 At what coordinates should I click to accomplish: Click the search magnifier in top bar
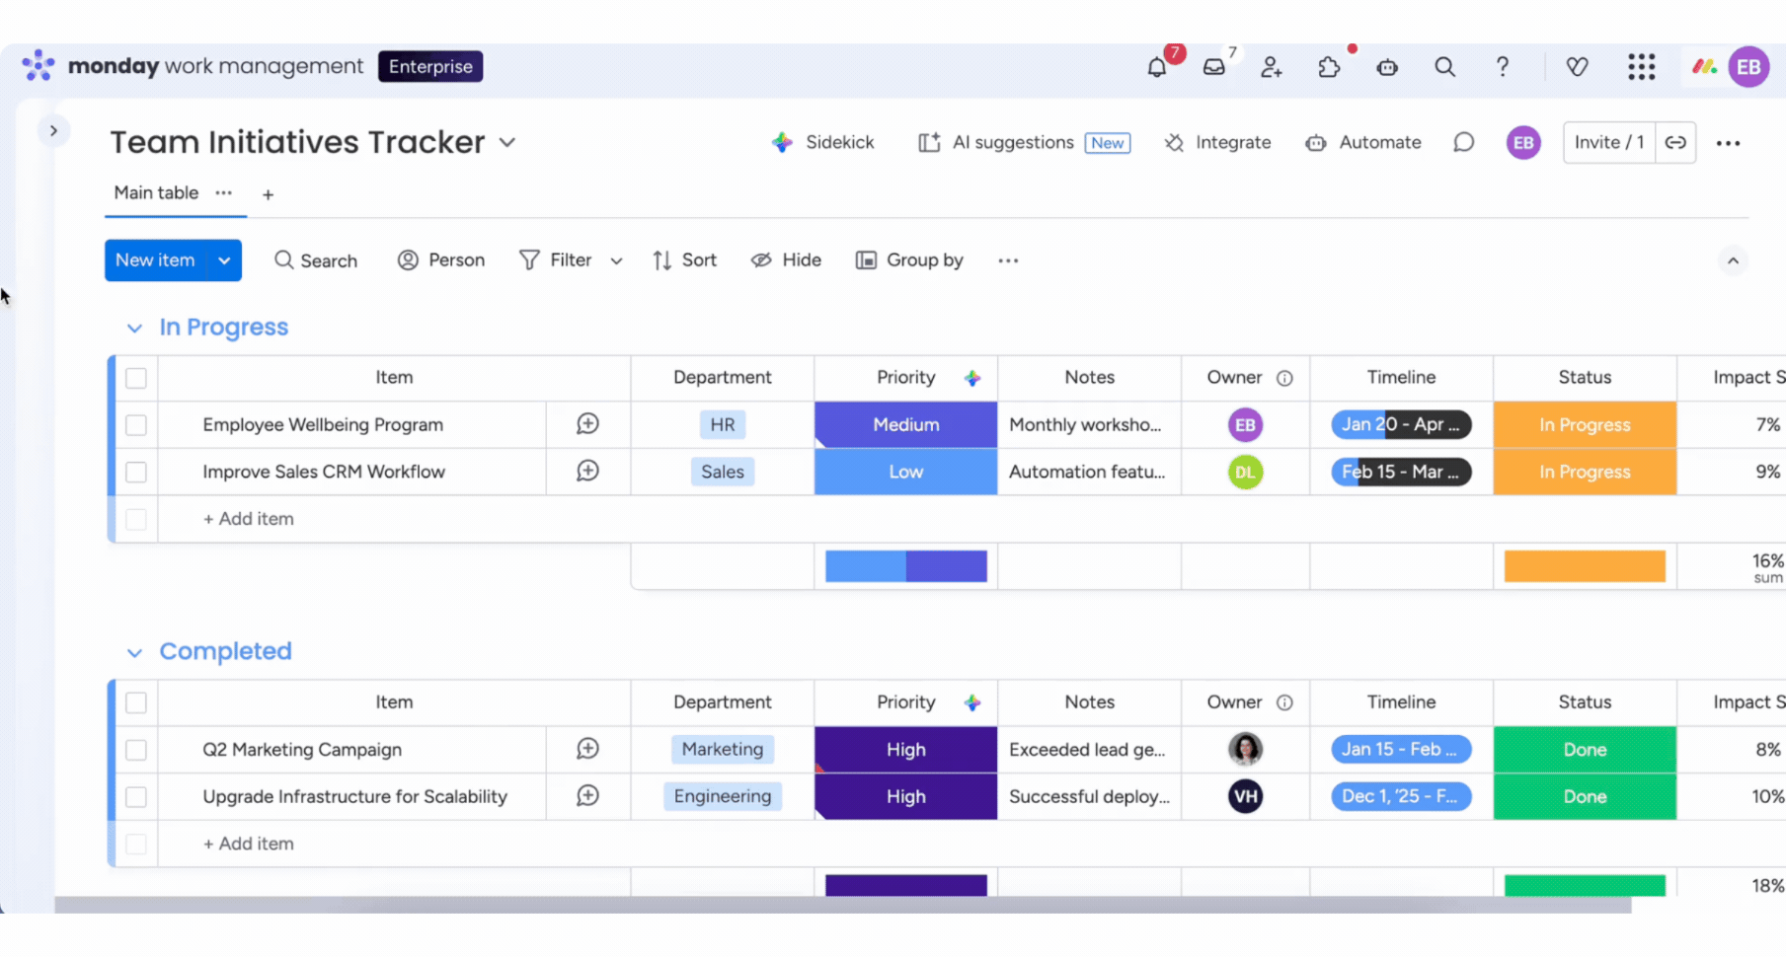point(1444,67)
